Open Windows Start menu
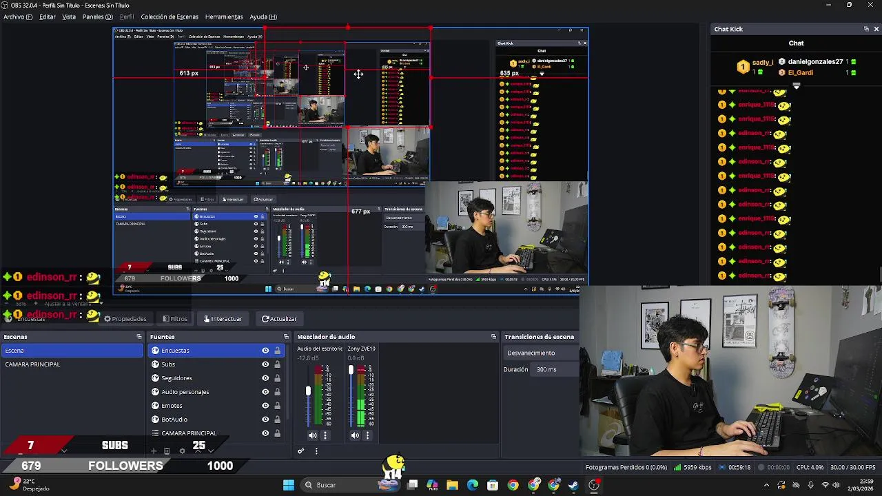The width and height of the screenshot is (882, 496). point(289,485)
